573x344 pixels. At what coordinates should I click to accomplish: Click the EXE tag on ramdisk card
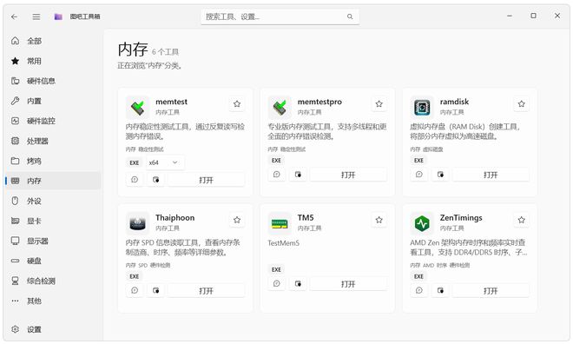[x=418, y=160]
